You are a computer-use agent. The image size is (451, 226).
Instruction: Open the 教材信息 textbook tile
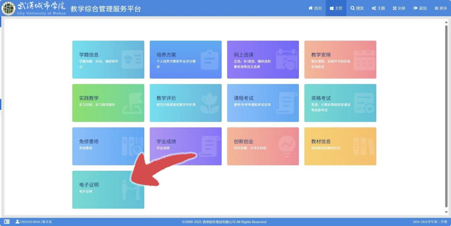[340, 146]
